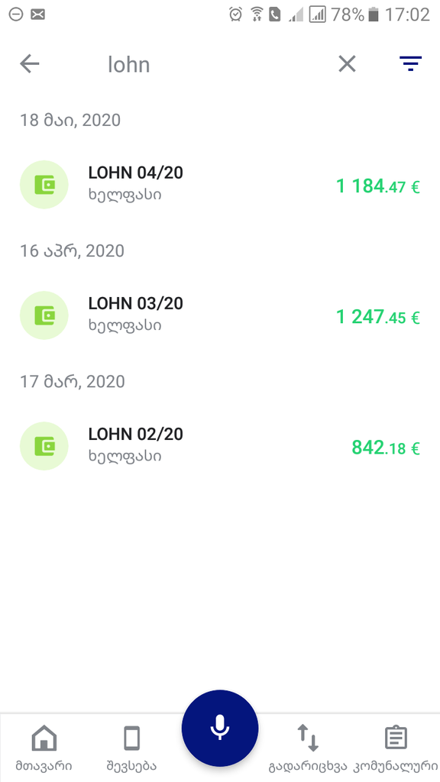Screen dimensions: 440x782
Task: Open the LOHN 02/20 transaction
Action: (x=220, y=446)
